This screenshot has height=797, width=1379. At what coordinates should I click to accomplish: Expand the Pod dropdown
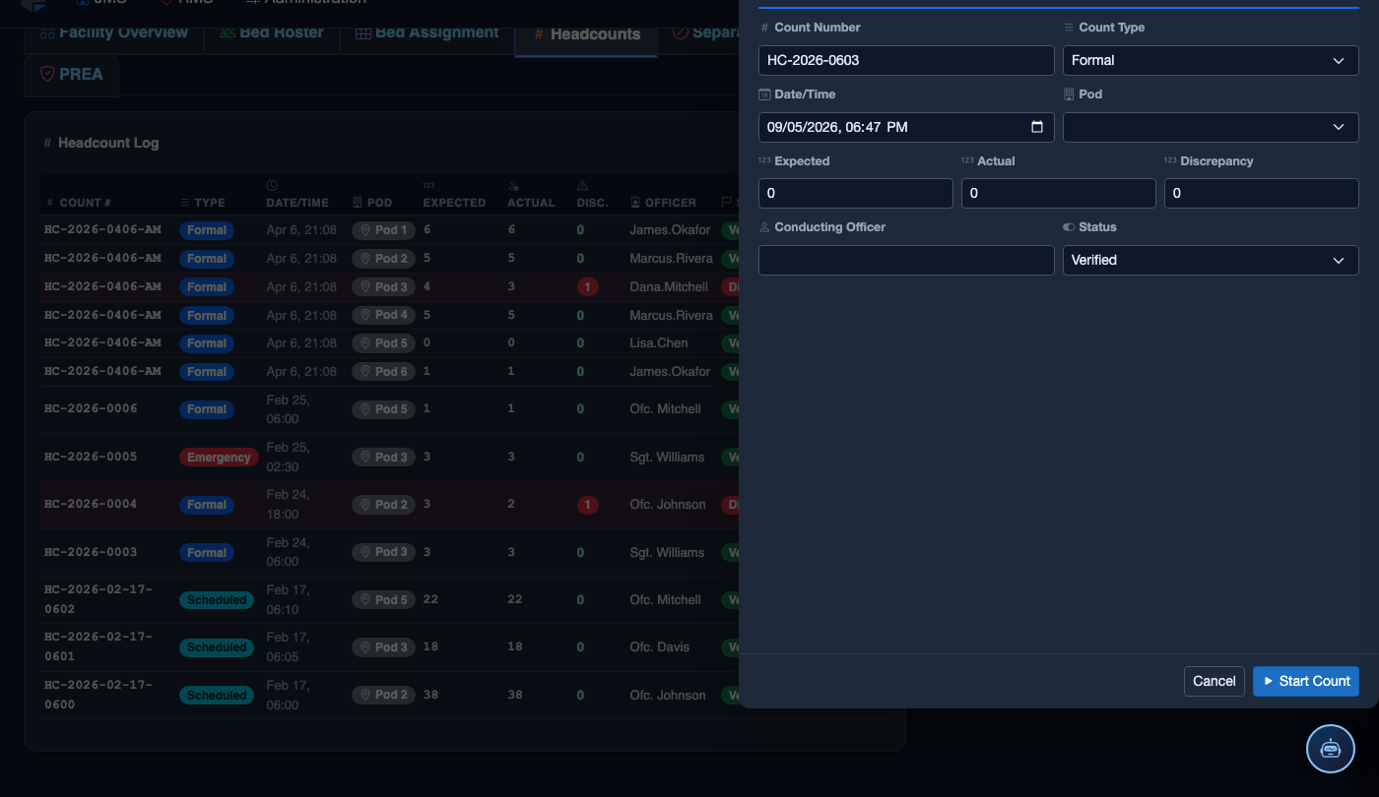[1211, 127]
